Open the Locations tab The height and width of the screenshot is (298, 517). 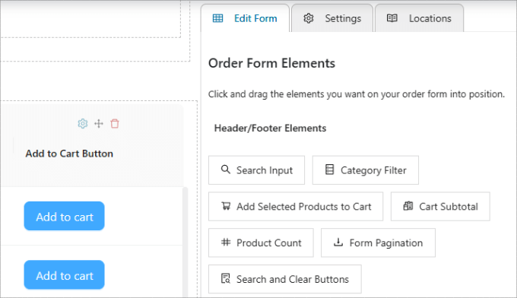click(419, 18)
